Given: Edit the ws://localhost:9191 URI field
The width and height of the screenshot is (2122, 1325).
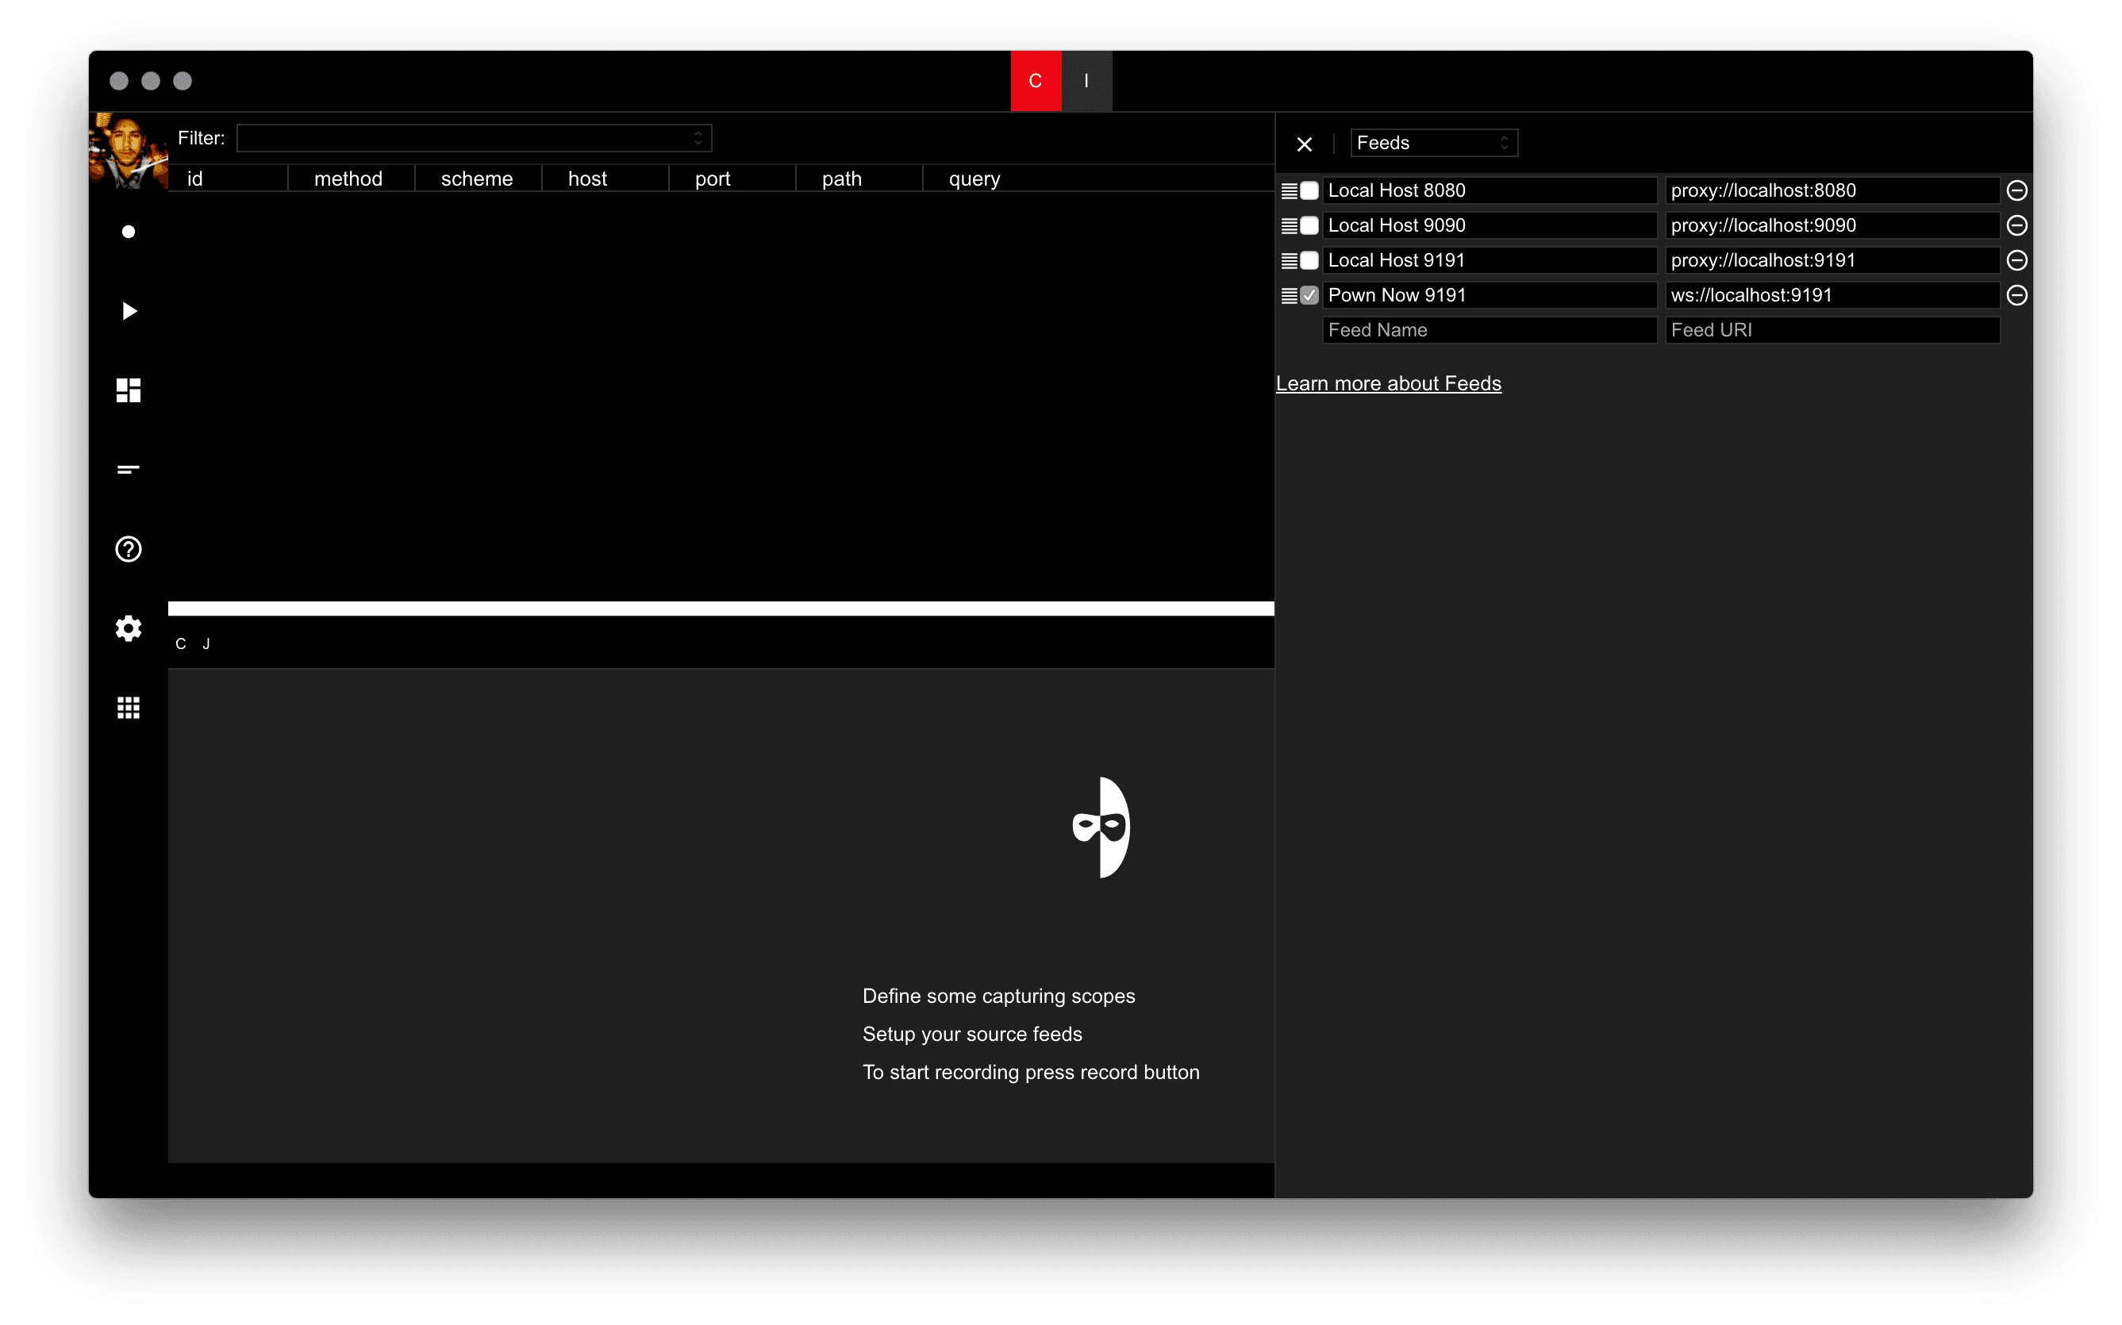Looking at the screenshot, I should point(1832,295).
